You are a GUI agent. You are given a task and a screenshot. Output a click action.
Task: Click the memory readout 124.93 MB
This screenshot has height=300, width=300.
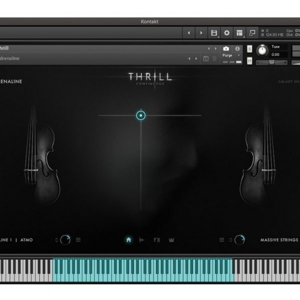point(274,35)
